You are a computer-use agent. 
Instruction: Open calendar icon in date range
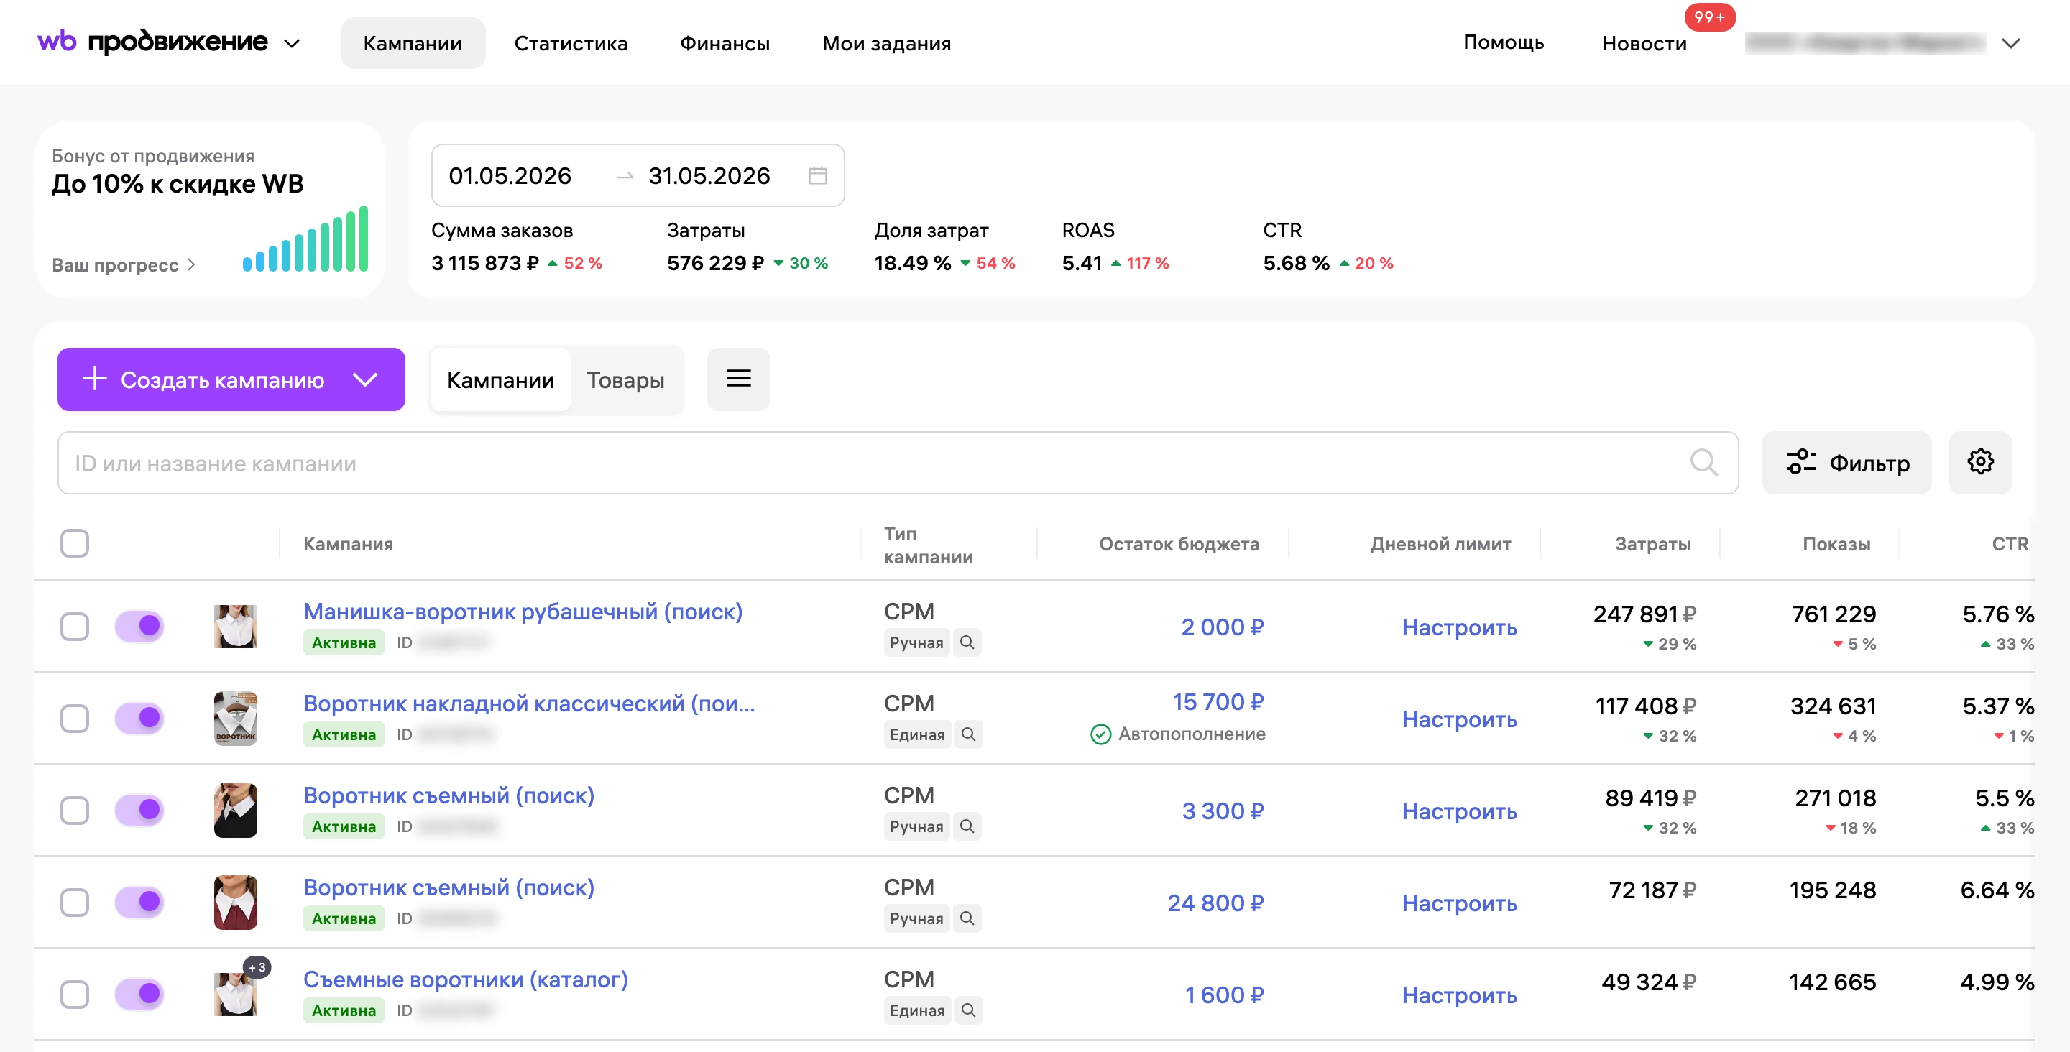(817, 175)
